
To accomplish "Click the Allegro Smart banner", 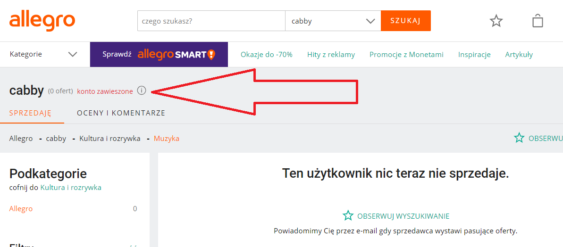I will click(x=159, y=54).
